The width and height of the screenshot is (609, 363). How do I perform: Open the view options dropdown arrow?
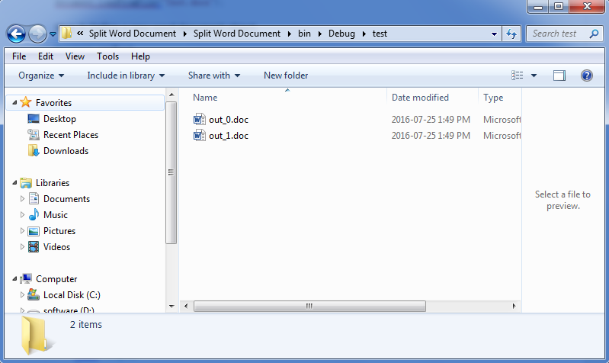[534, 75]
